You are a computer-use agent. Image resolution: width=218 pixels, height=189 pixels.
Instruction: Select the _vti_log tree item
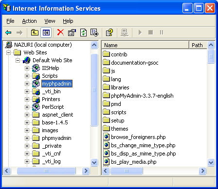(51, 161)
